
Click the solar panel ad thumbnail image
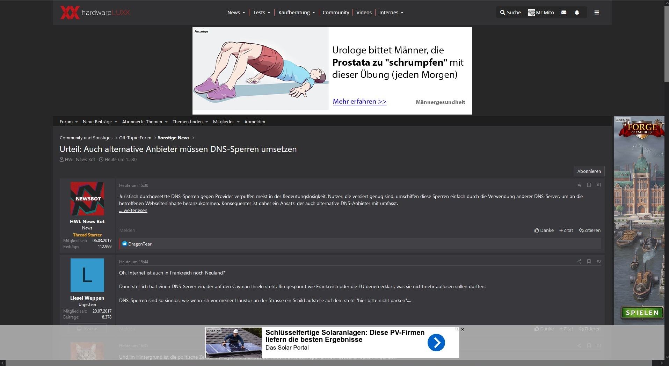pos(233,343)
